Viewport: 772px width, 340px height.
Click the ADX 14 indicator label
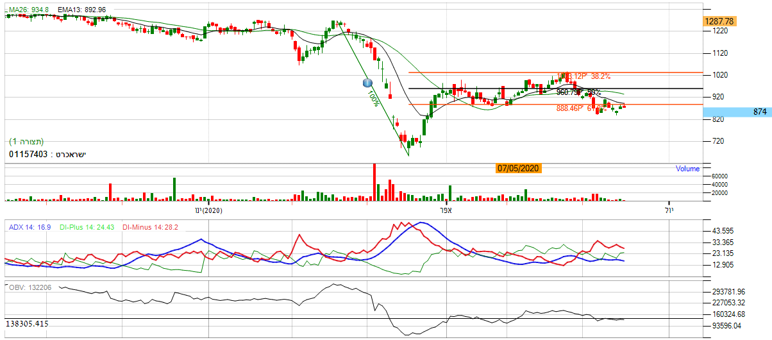[x=29, y=226]
